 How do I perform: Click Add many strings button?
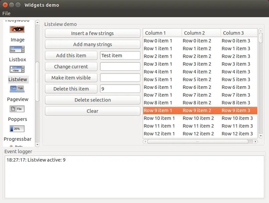click(92, 44)
